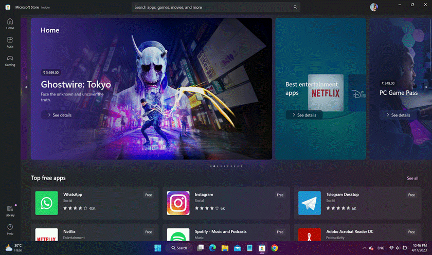This screenshot has width=432, height=255.
Task: Go to next carousel slide
Action: (x=426, y=87)
